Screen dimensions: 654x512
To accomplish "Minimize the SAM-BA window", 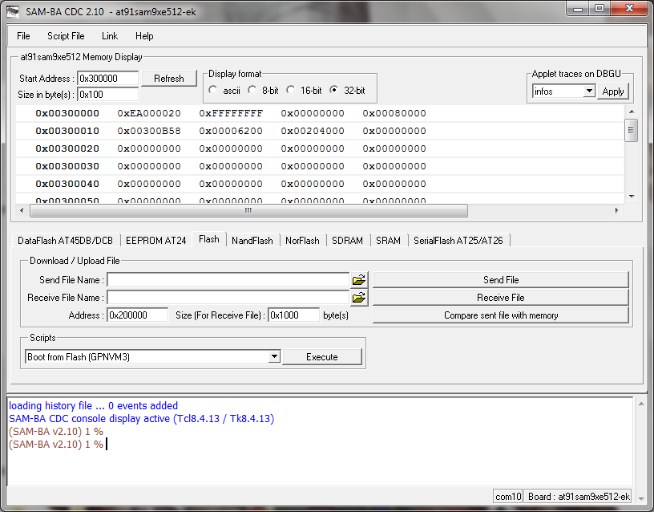I will [x=578, y=9].
